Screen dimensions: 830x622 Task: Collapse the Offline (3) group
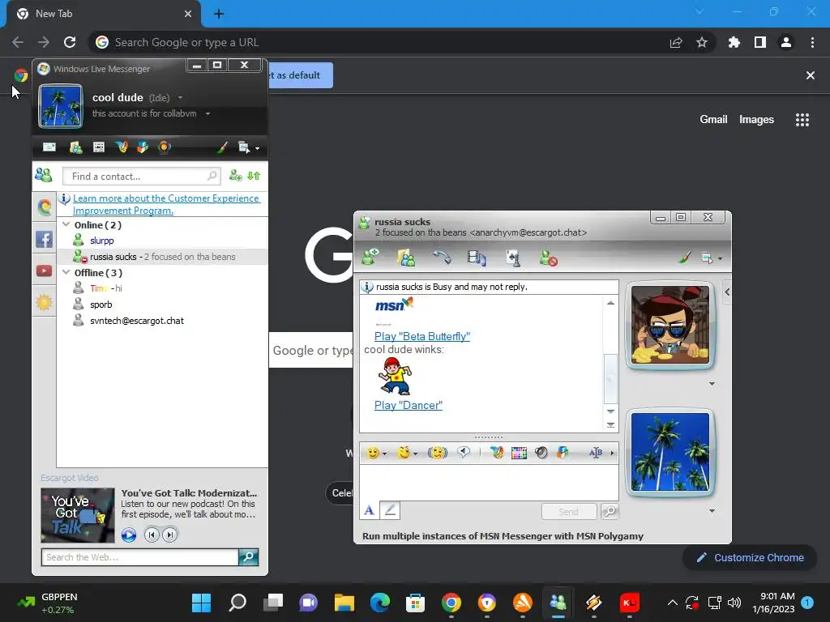click(x=66, y=272)
